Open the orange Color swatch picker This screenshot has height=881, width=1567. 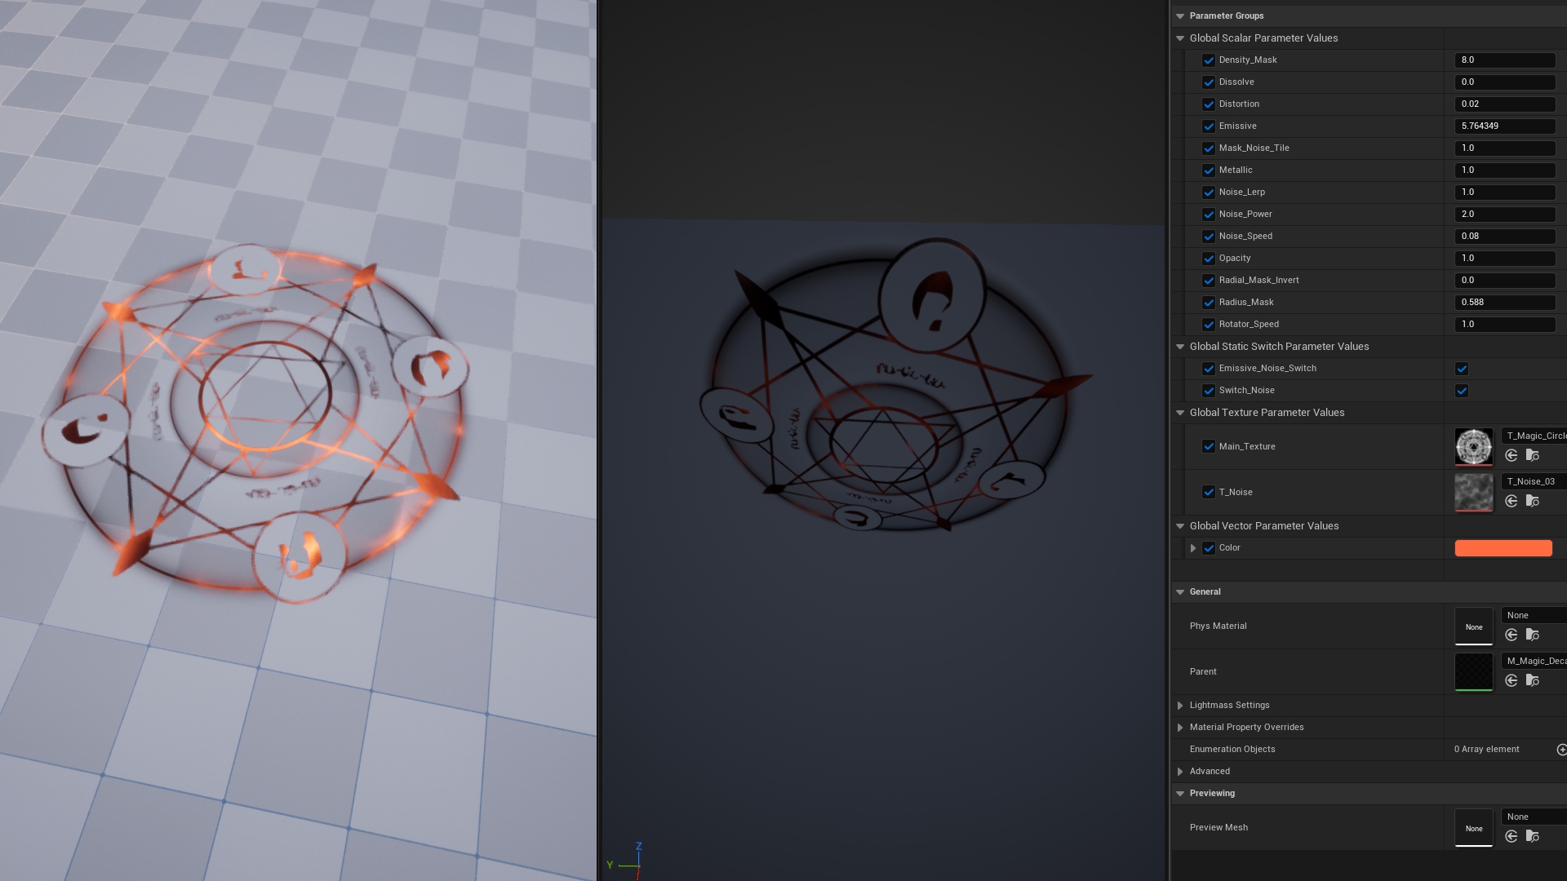point(1503,548)
